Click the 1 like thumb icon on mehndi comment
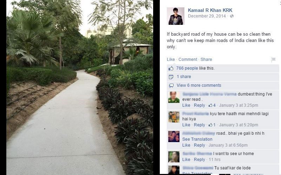Image resolution: width=281 pixels, height=175 pixels. [x=210, y=125]
